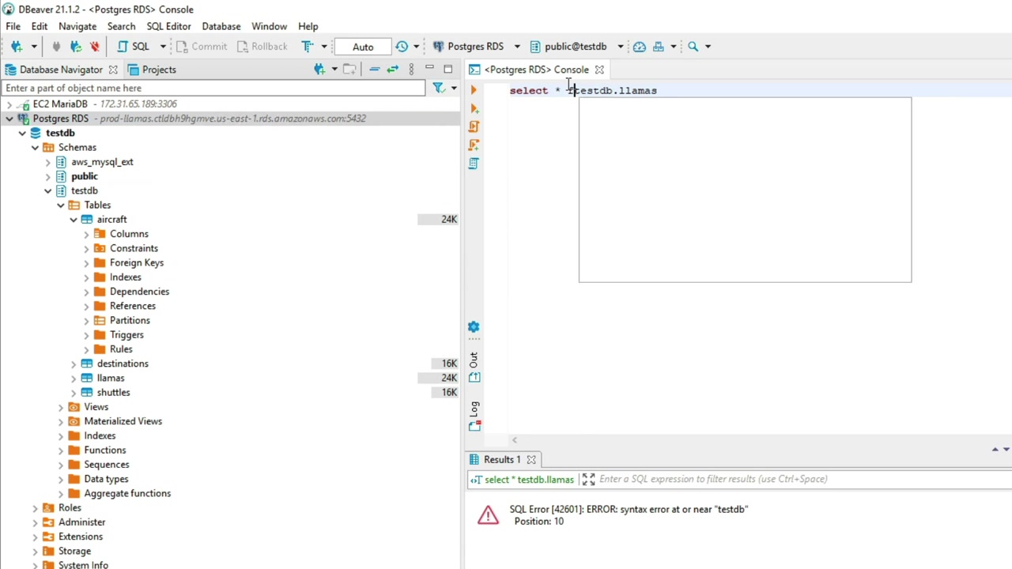Click the Rollback button
The height and width of the screenshot is (569, 1012).
[262, 47]
